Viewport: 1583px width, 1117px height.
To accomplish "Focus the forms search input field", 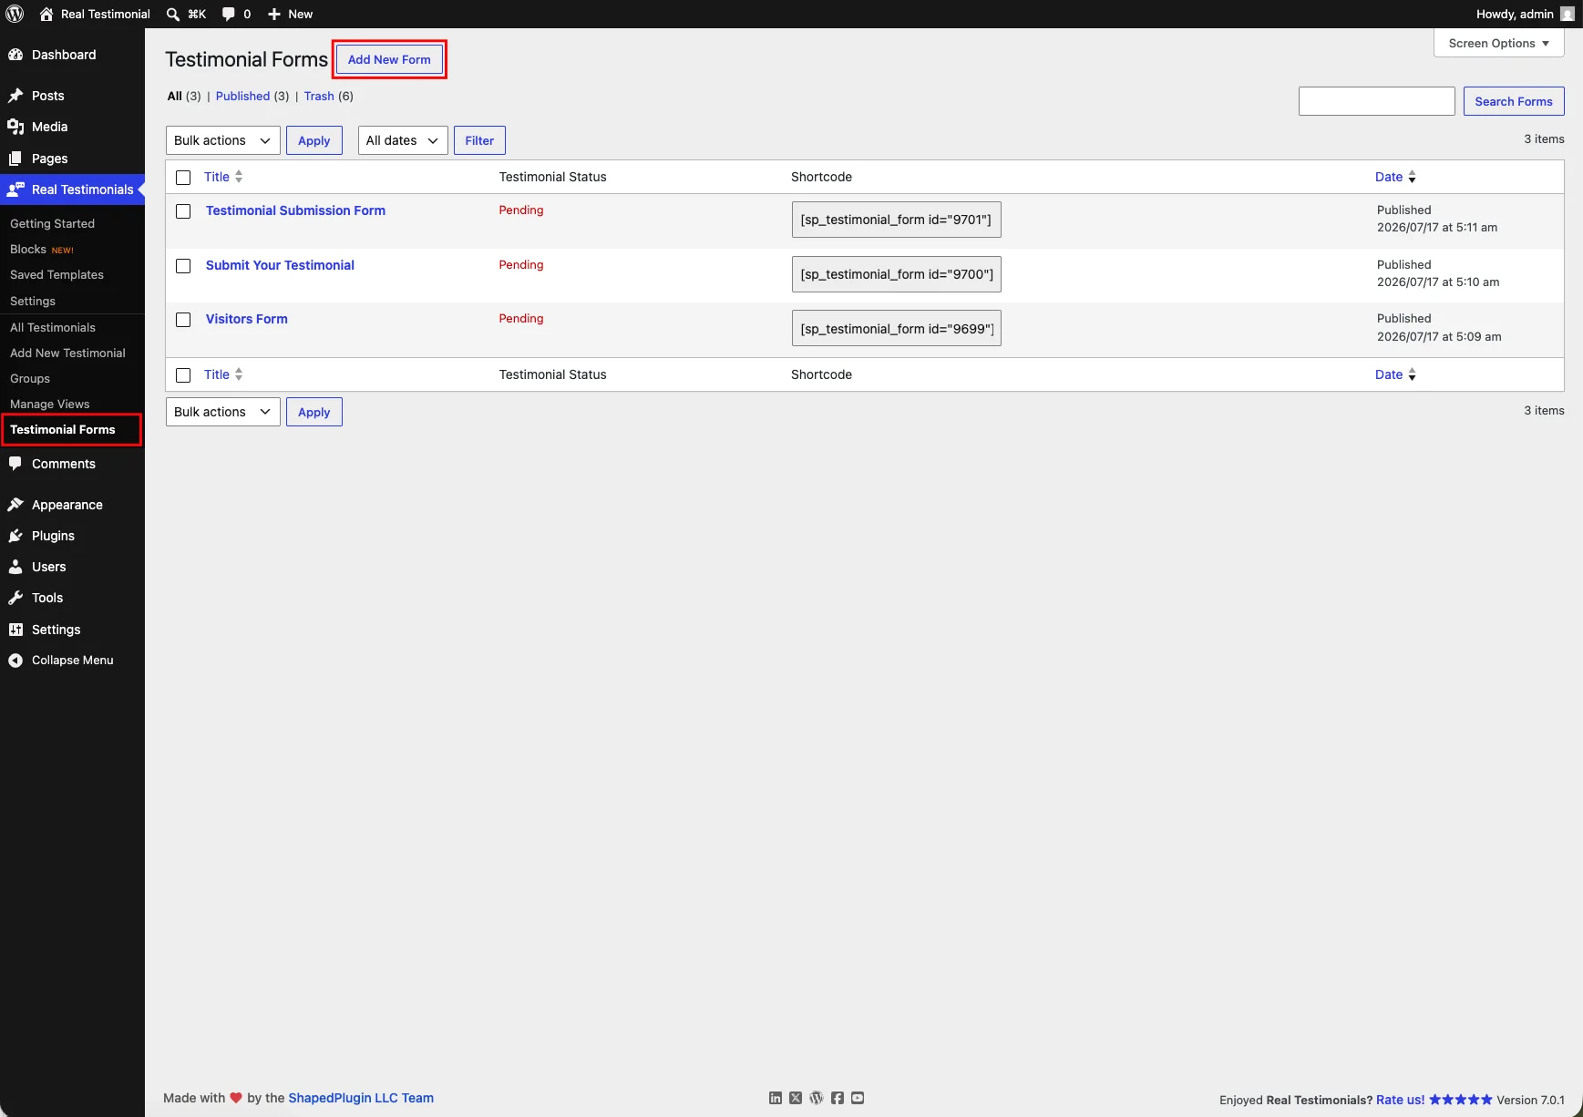I will tap(1377, 101).
